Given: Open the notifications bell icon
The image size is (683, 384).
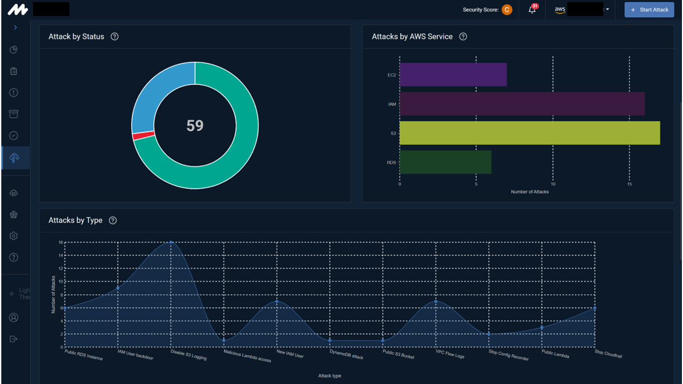Looking at the screenshot, I should tap(532, 10).
